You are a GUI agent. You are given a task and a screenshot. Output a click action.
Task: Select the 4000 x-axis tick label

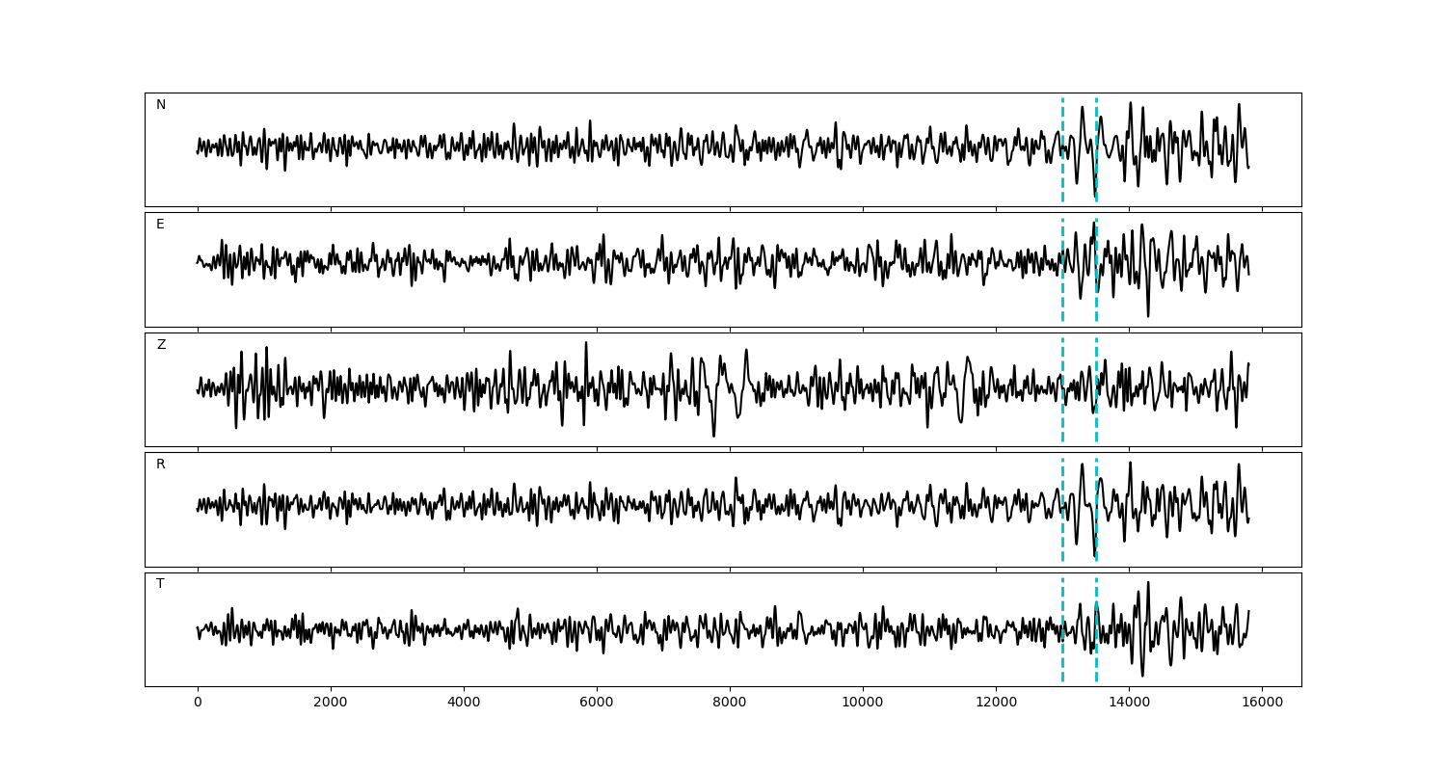point(464,704)
